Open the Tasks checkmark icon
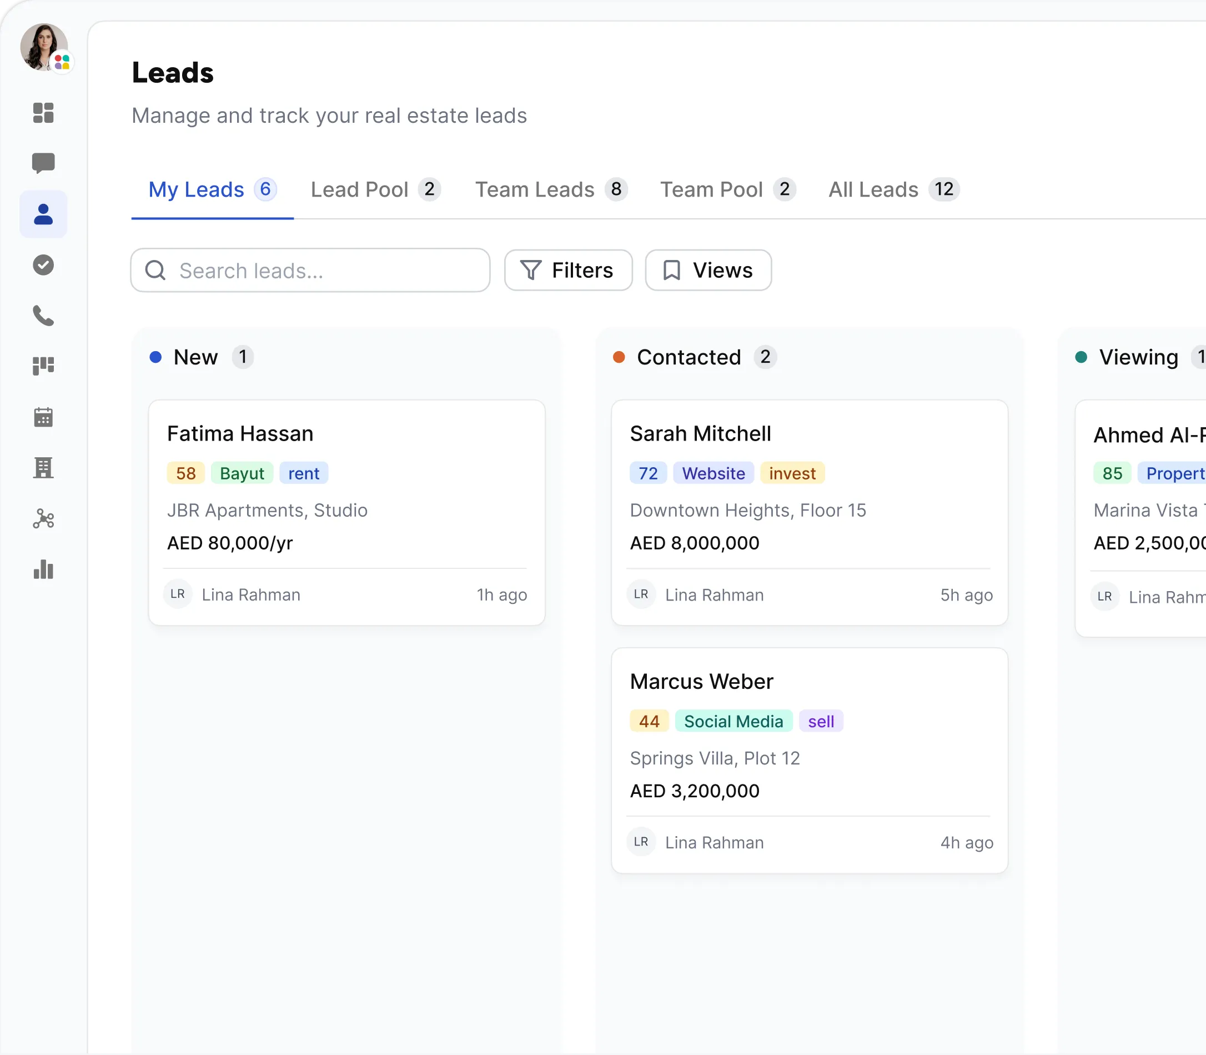The image size is (1206, 1055). 43,265
